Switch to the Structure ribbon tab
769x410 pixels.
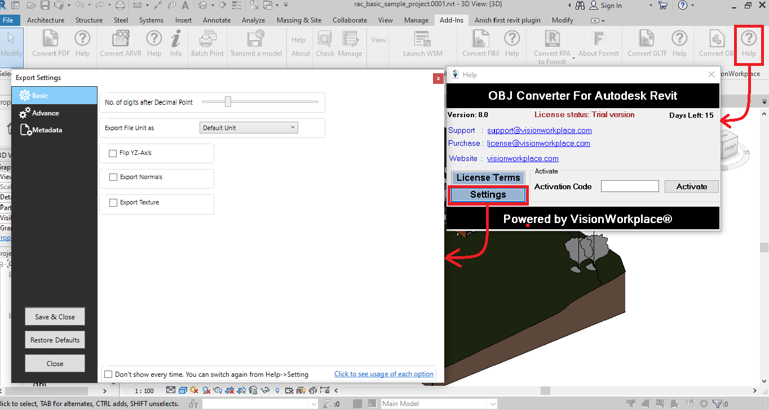[89, 20]
